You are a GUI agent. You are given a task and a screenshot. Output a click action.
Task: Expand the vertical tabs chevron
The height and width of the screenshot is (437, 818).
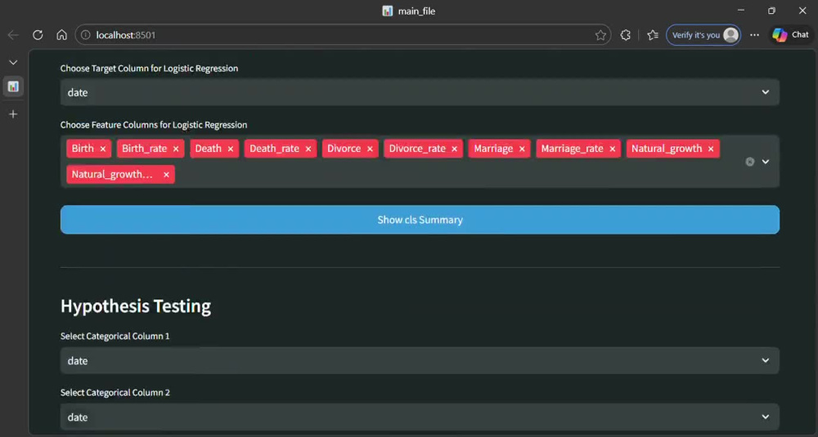click(13, 63)
